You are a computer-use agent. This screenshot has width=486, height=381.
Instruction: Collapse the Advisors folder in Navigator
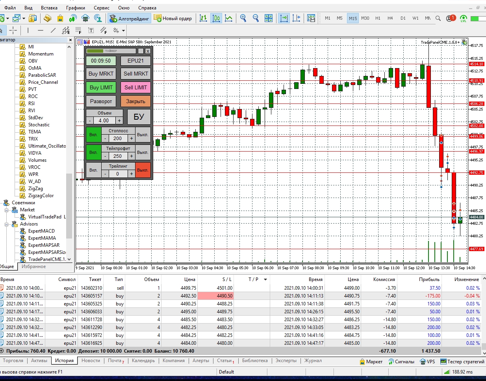(x=6, y=224)
